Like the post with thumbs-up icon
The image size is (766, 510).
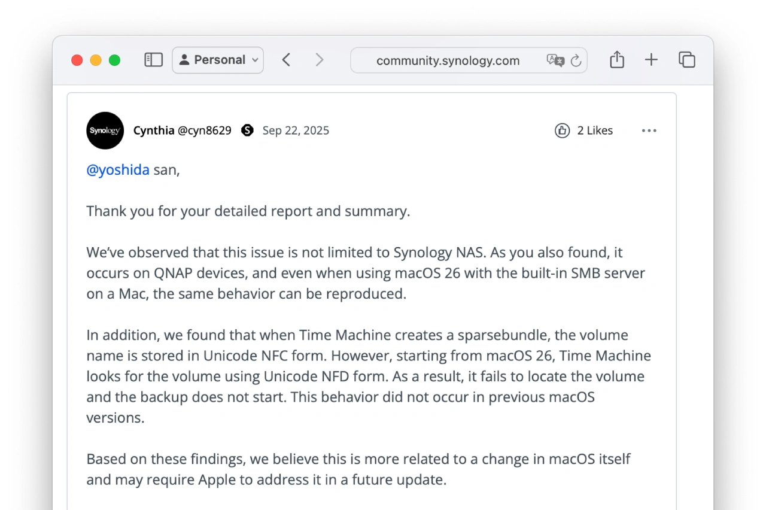[x=562, y=130]
